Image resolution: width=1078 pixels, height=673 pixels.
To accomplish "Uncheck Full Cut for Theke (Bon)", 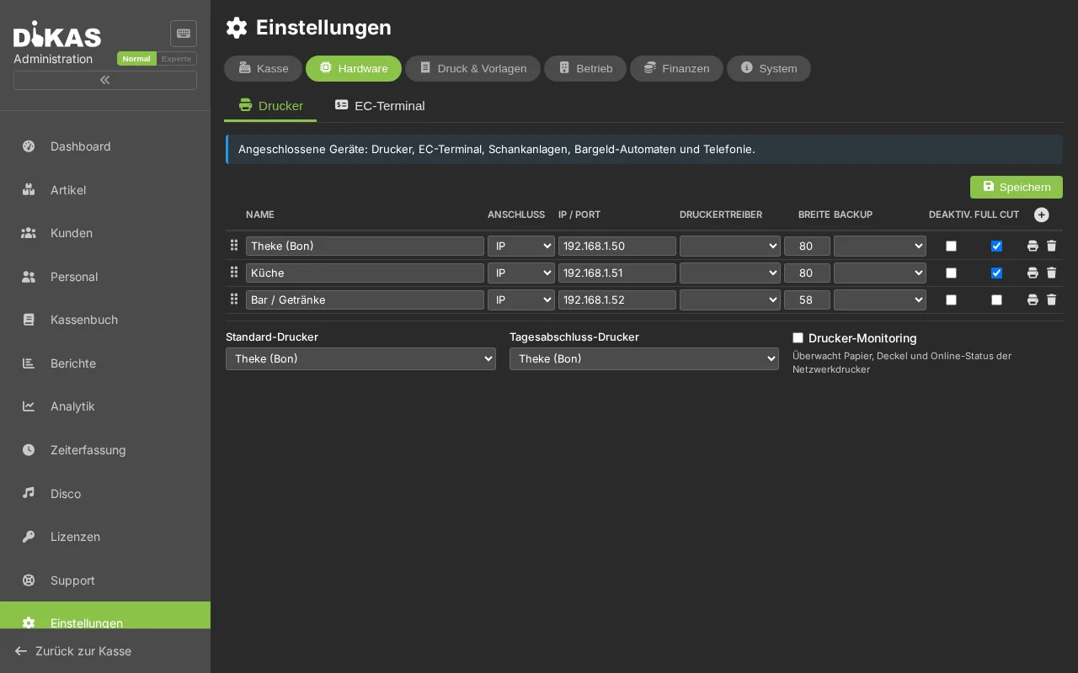I will [x=996, y=246].
